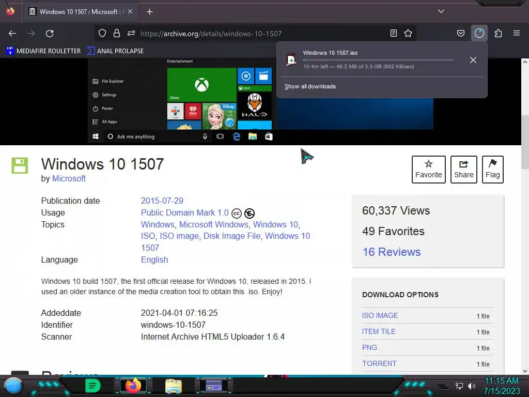Expand the list all tabs chevron

441,11
